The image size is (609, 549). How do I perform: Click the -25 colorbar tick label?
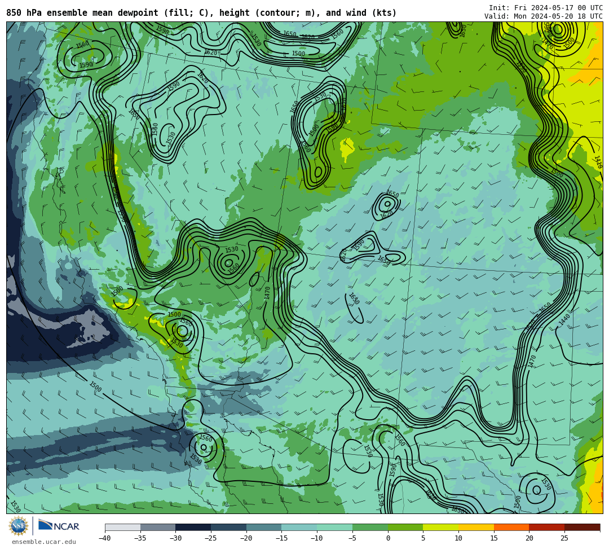(x=211, y=538)
